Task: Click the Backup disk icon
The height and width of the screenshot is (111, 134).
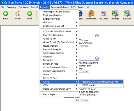Action: coord(115,13)
